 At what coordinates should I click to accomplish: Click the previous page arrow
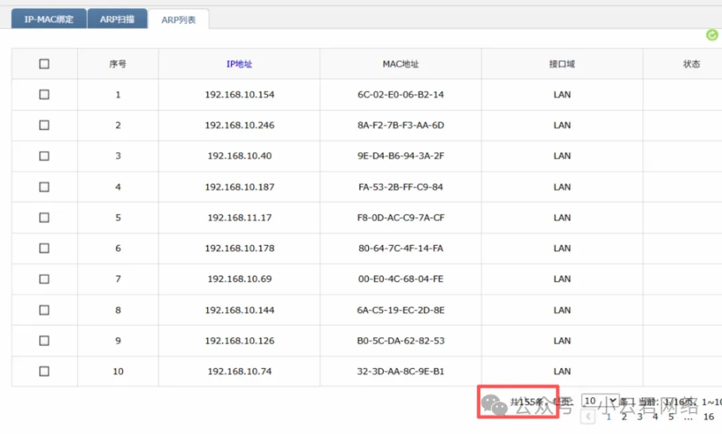(x=588, y=417)
